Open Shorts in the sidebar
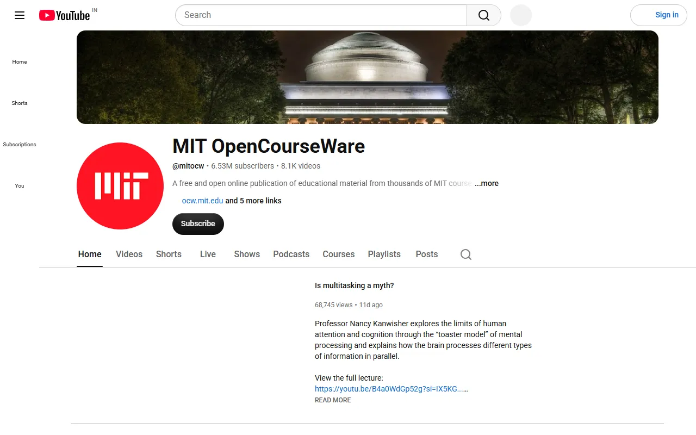Image resolution: width=696 pixels, height=435 pixels. [x=20, y=103]
